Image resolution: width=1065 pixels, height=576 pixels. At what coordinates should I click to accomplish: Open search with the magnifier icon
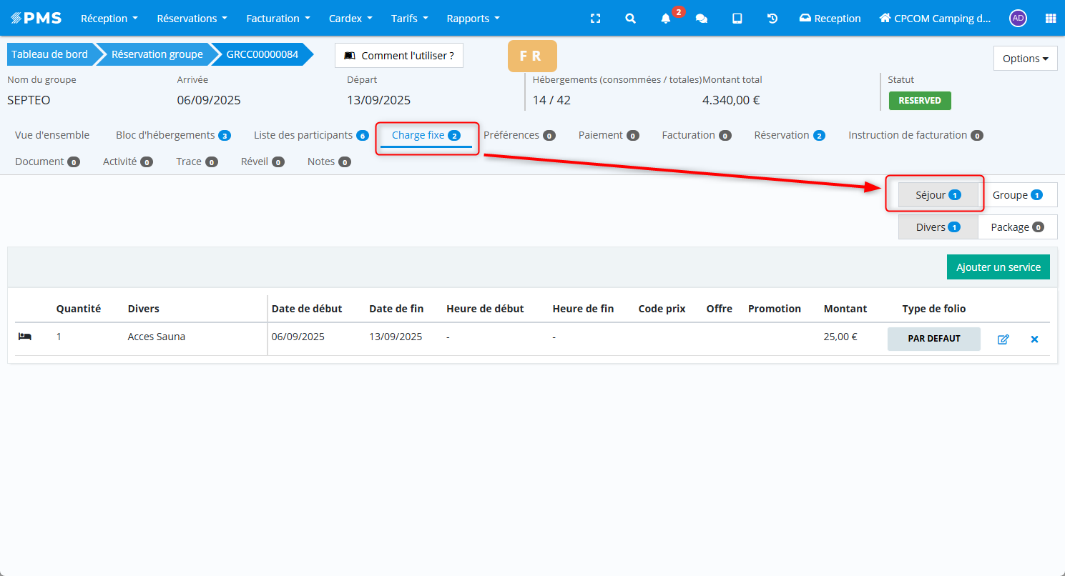click(x=630, y=19)
